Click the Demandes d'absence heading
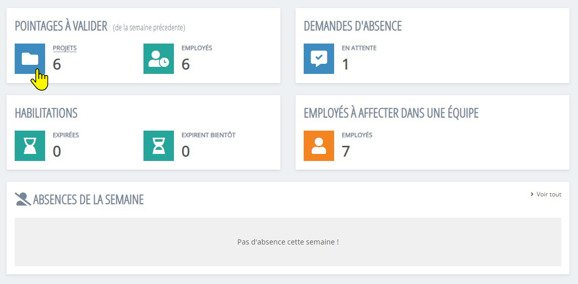Screen dimensions: 578x284 [x=352, y=26]
